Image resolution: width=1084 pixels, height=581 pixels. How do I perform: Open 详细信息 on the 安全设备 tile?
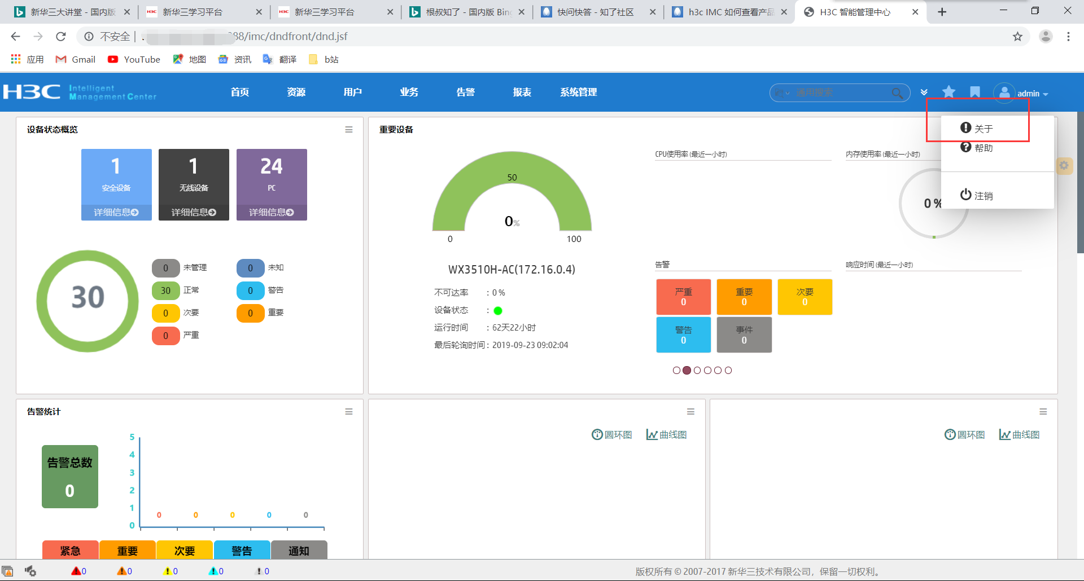point(116,212)
